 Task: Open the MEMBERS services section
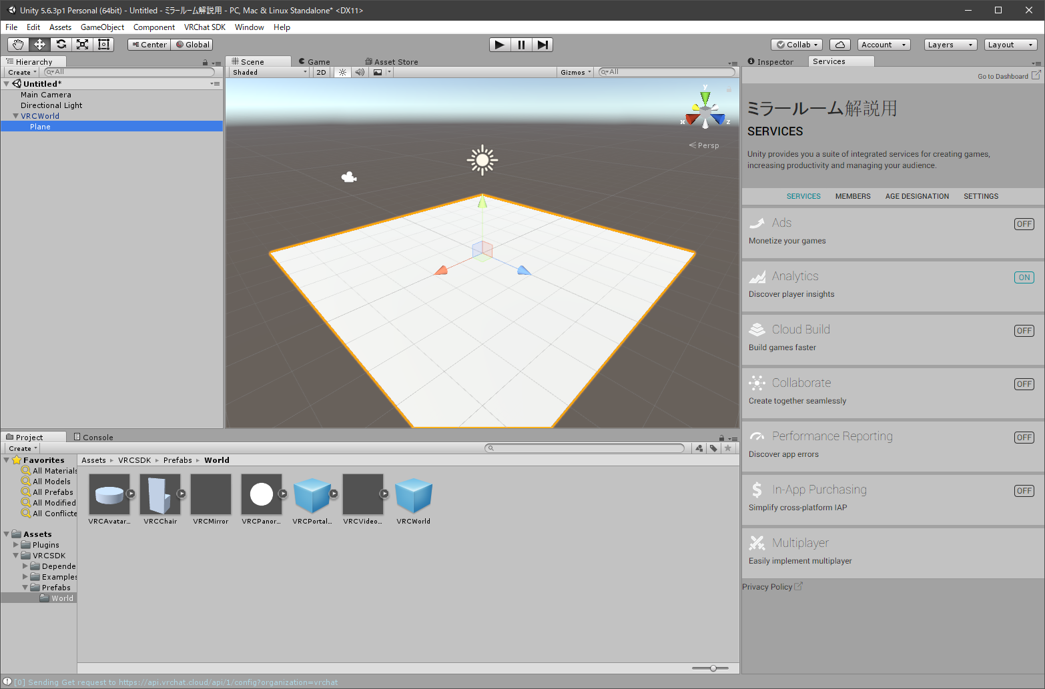[853, 196]
